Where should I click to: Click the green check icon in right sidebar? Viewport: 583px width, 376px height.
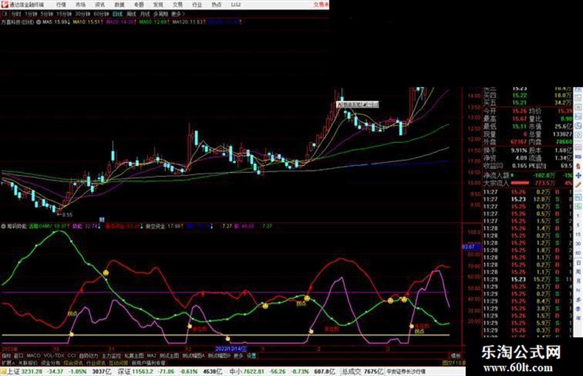point(578,206)
